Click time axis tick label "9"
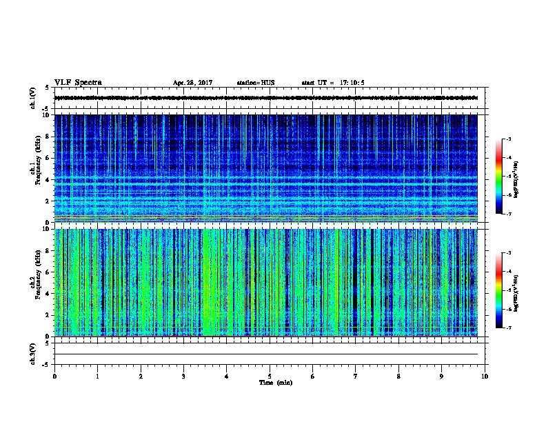Screen dimensions: 546x422 click(441, 376)
